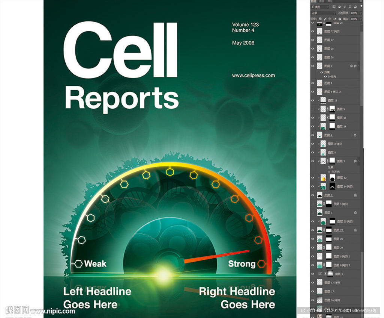384x318 pixels.
Task: Click the 'Left Headline Goes Here' text
Action: [x=97, y=298]
